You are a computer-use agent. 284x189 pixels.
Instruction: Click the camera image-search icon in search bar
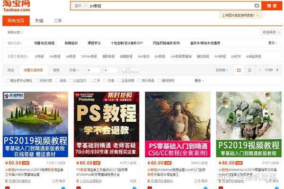tap(257, 6)
